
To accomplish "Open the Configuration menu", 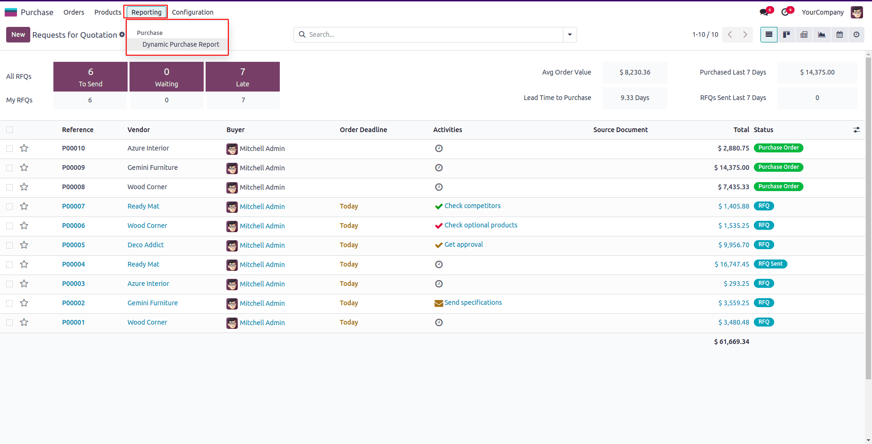I will point(192,12).
